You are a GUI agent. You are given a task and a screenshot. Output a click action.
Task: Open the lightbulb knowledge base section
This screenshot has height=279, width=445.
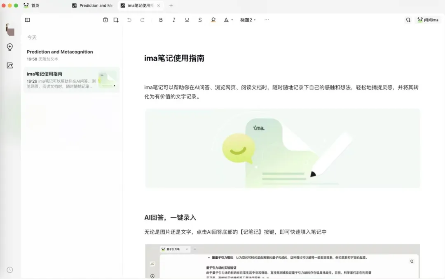[10, 47]
